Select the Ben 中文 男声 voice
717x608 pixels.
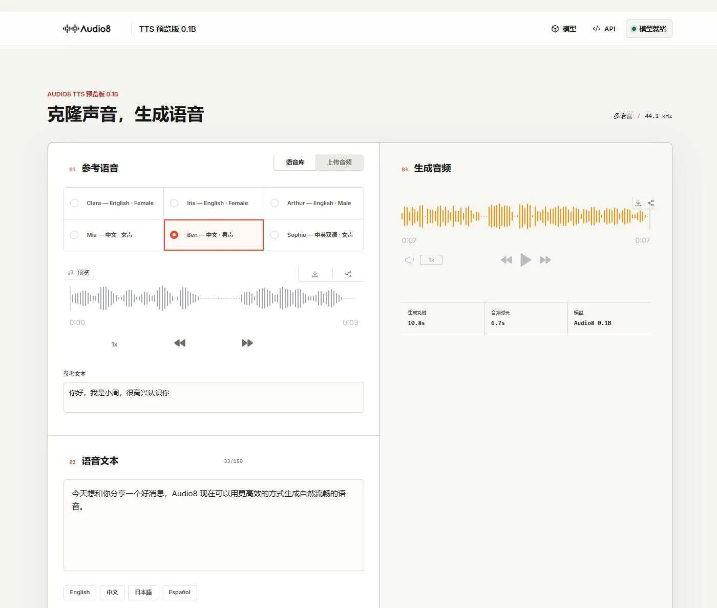point(214,235)
